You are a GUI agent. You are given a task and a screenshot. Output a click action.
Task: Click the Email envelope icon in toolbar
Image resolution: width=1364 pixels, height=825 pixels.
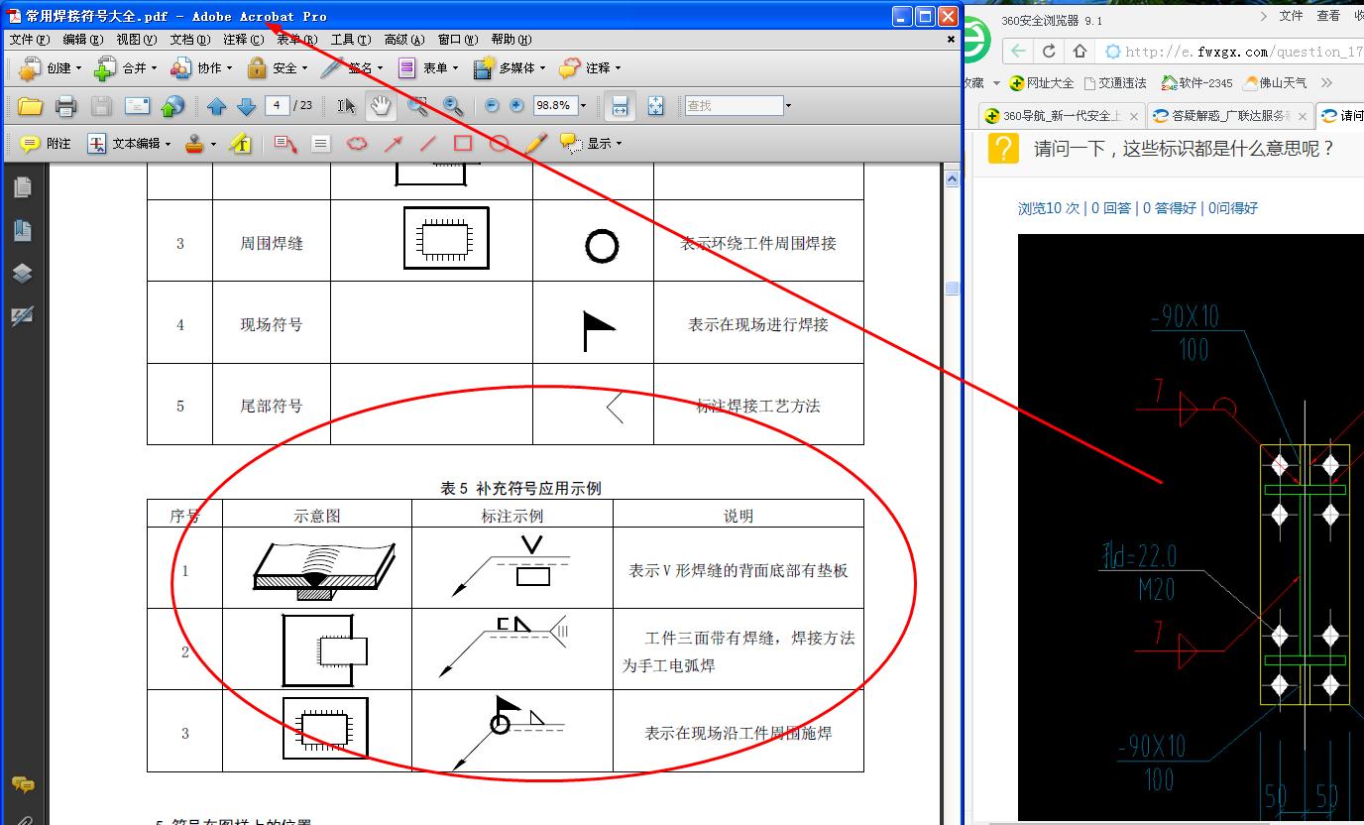click(137, 106)
